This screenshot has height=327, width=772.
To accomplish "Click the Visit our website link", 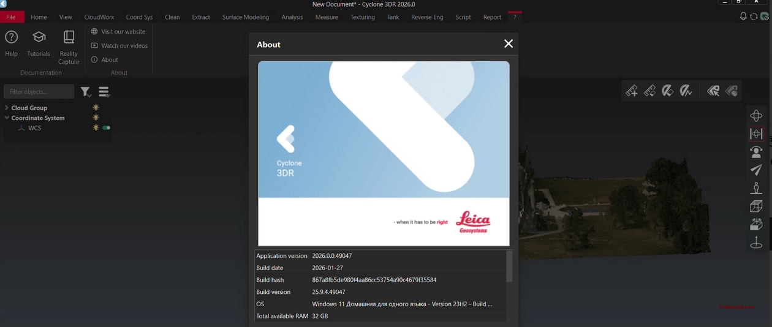I will 123,31.
